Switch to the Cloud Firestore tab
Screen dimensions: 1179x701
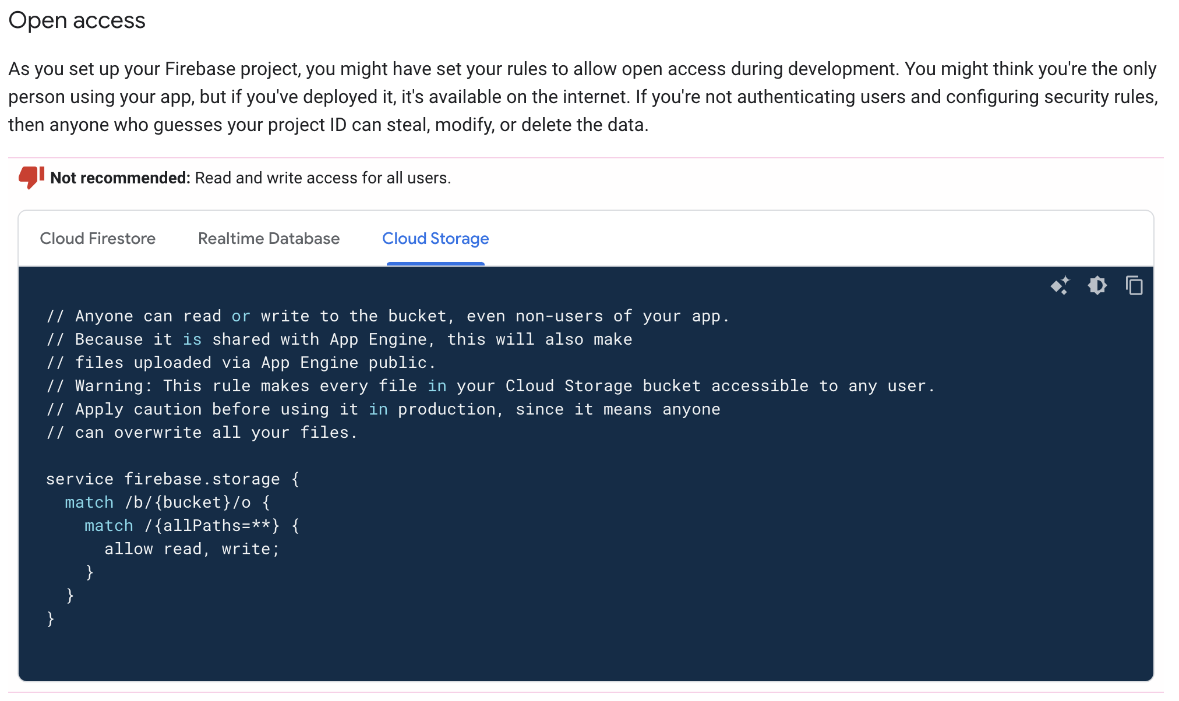click(x=97, y=239)
